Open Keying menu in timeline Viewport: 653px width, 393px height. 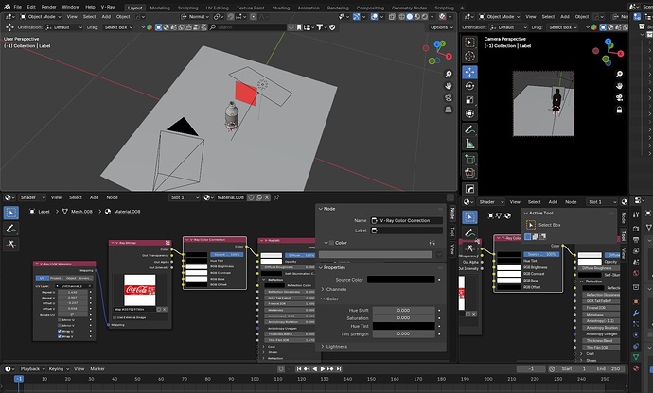coord(58,368)
